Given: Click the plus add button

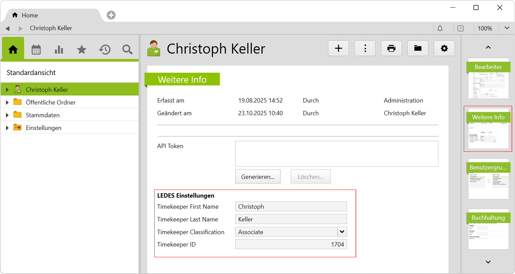Looking at the screenshot, I should coord(339,48).
